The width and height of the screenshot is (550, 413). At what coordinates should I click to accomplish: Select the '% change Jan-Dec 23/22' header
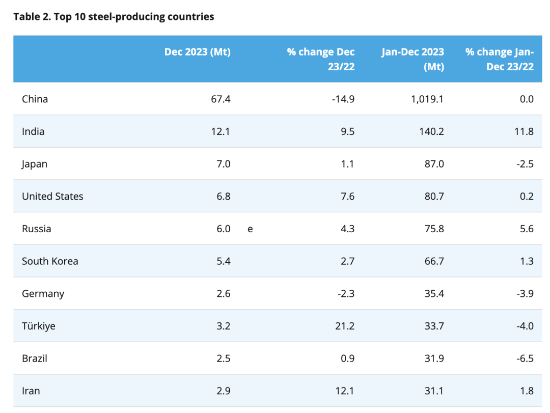(500, 59)
